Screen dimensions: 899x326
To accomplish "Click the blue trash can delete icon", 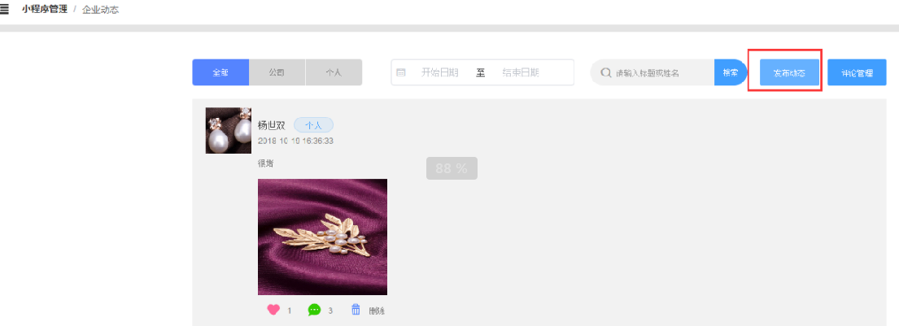I will tap(356, 310).
